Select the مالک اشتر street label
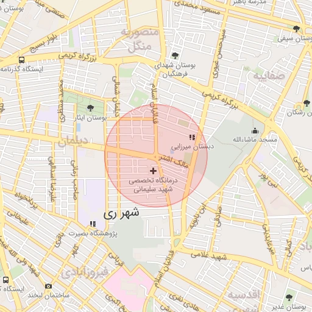The image size is (312, 312). click(x=174, y=162)
